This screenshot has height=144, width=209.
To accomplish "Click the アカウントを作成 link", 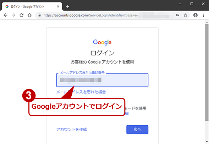I will tap(71, 130).
